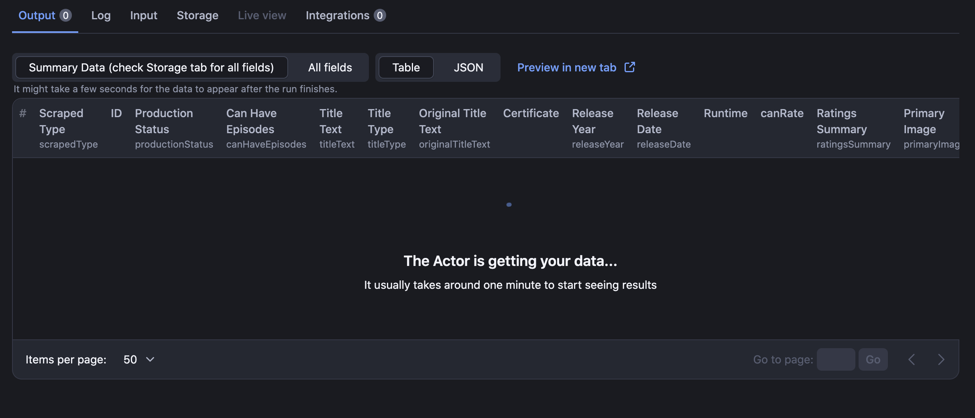Click the Integrations count badge

point(379,15)
